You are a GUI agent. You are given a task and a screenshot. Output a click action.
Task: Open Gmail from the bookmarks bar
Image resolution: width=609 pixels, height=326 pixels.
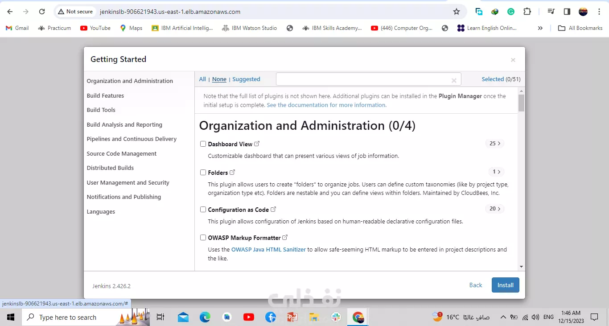[17, 28]
